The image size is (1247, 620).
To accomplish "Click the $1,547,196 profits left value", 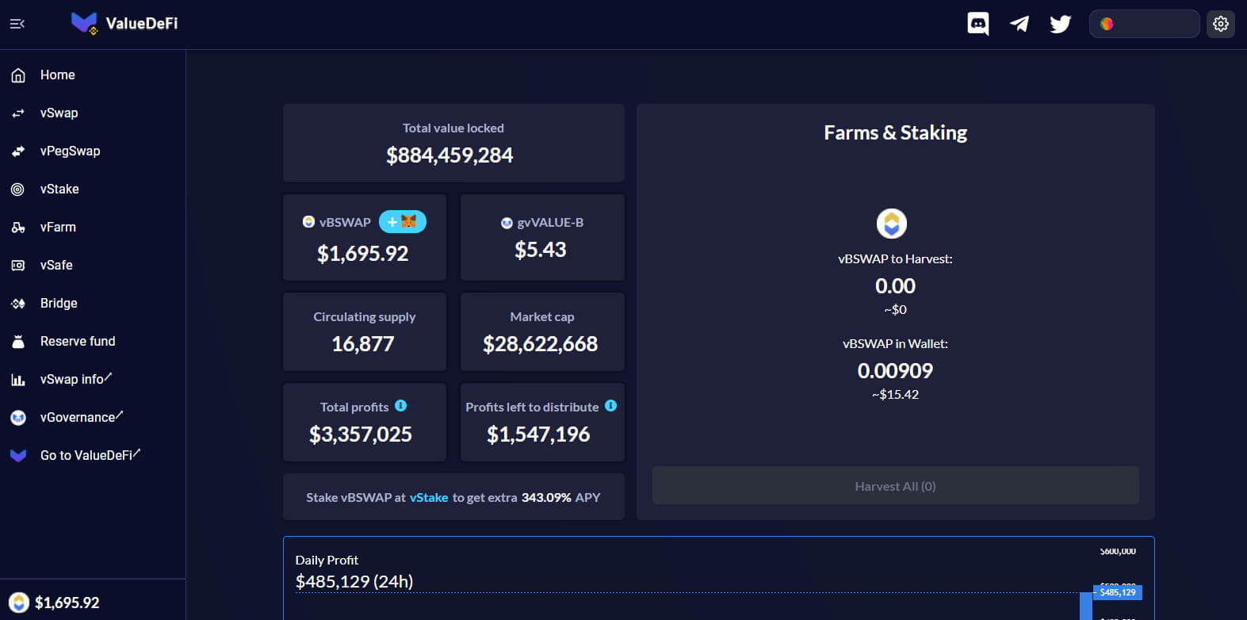I will pyautogui.click(x=538, y=434).
